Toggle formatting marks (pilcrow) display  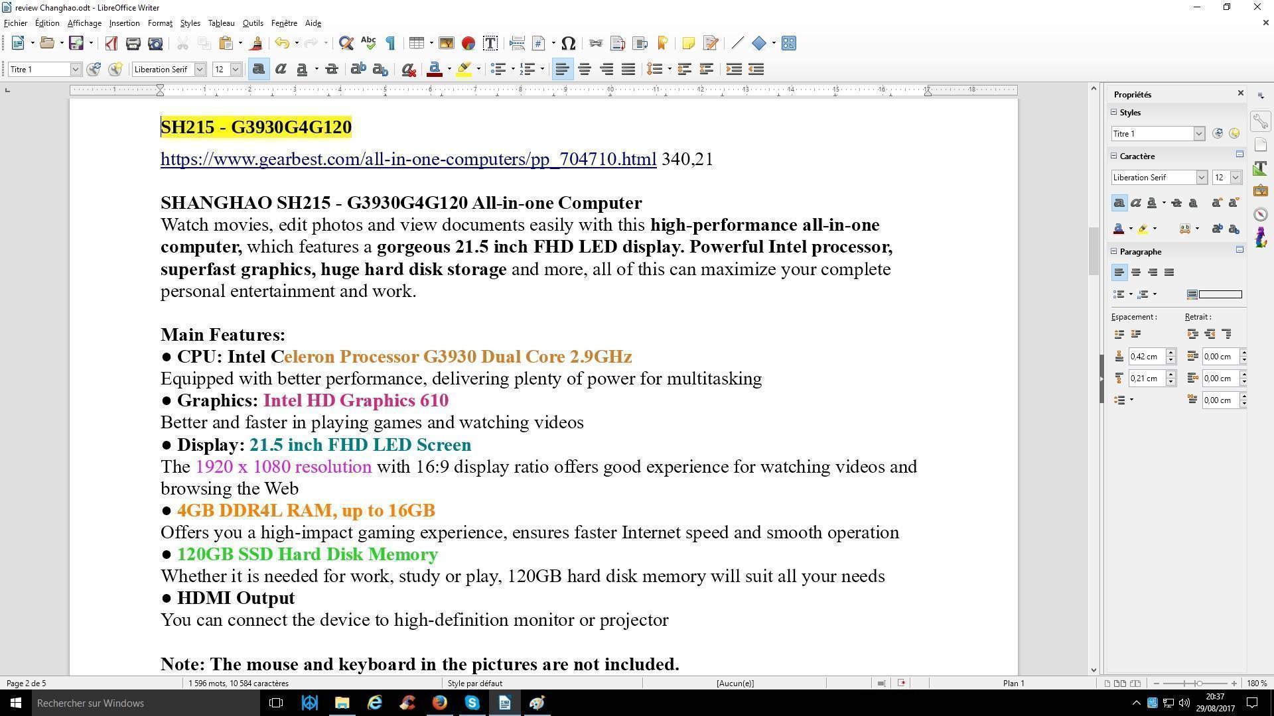tap(390, 44)
